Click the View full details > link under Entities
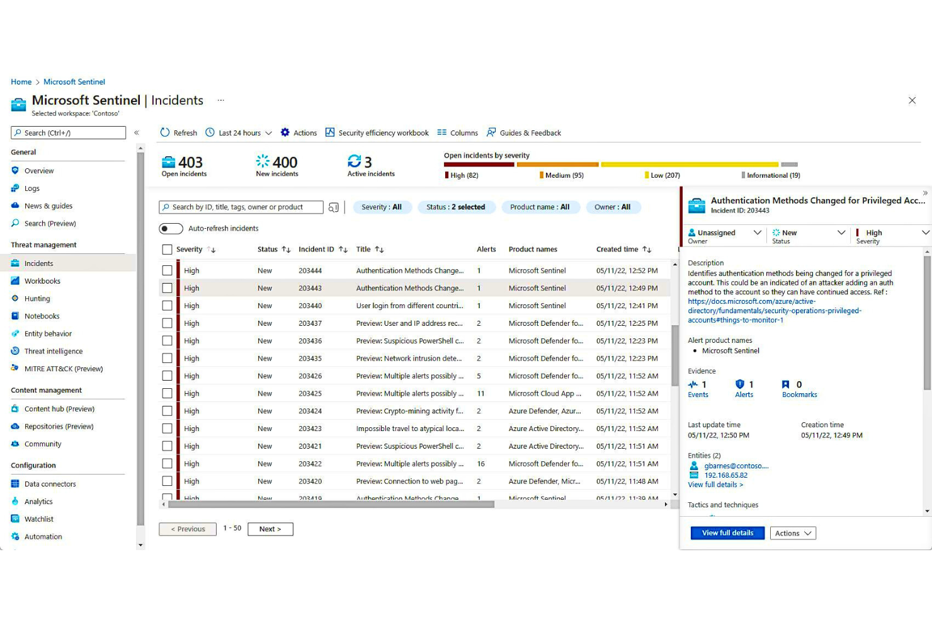Viewport: 932px width, 622px height. coord(715,485)
